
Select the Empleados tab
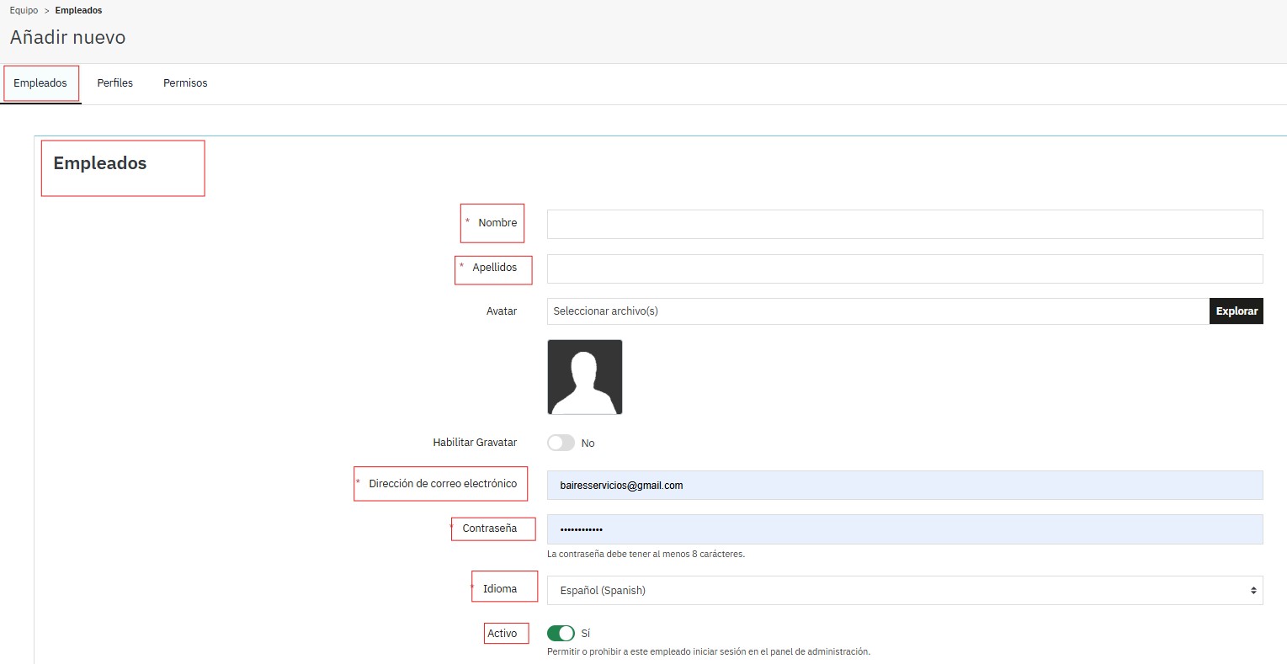(x=40, y=83)
